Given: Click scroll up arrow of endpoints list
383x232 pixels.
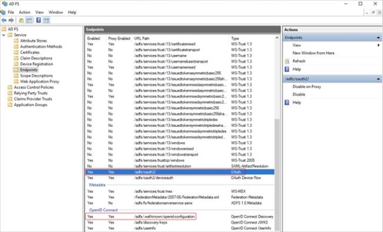Looking at the screenshot, I should tap(277, 38).
